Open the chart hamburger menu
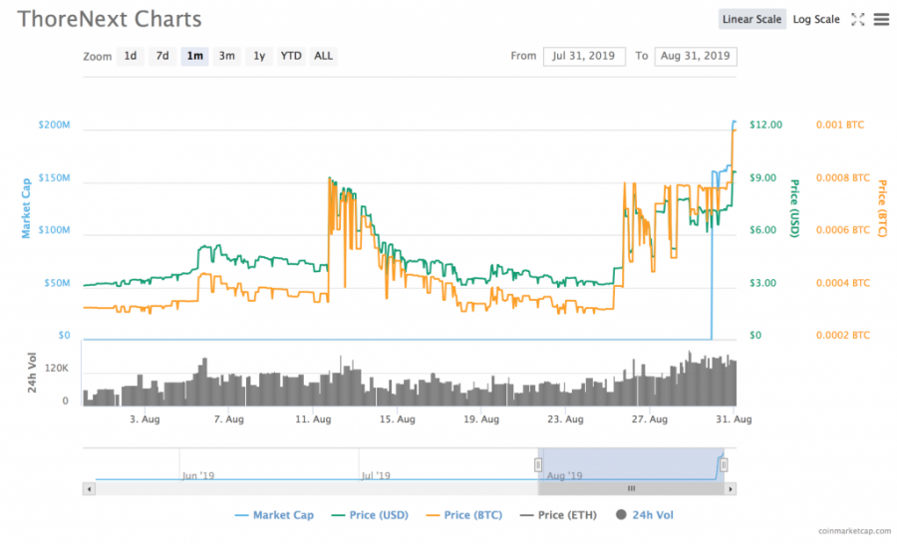897x544 pixels. pyautogui.click(x=881, y=20)
